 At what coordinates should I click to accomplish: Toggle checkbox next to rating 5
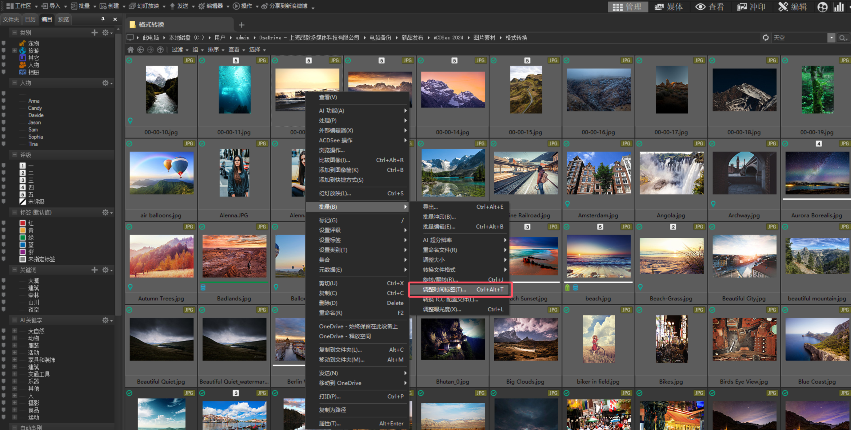point(4,194)
